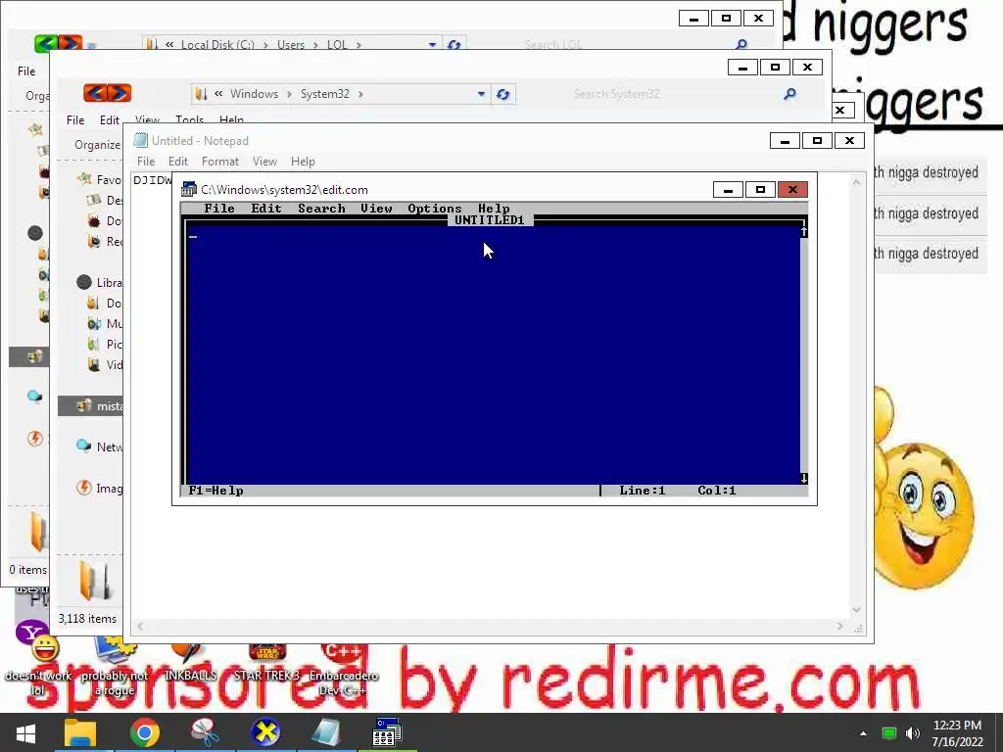Screen dimensions: 1003x752
Task: Open the Windows Start button
Action: 25,732
